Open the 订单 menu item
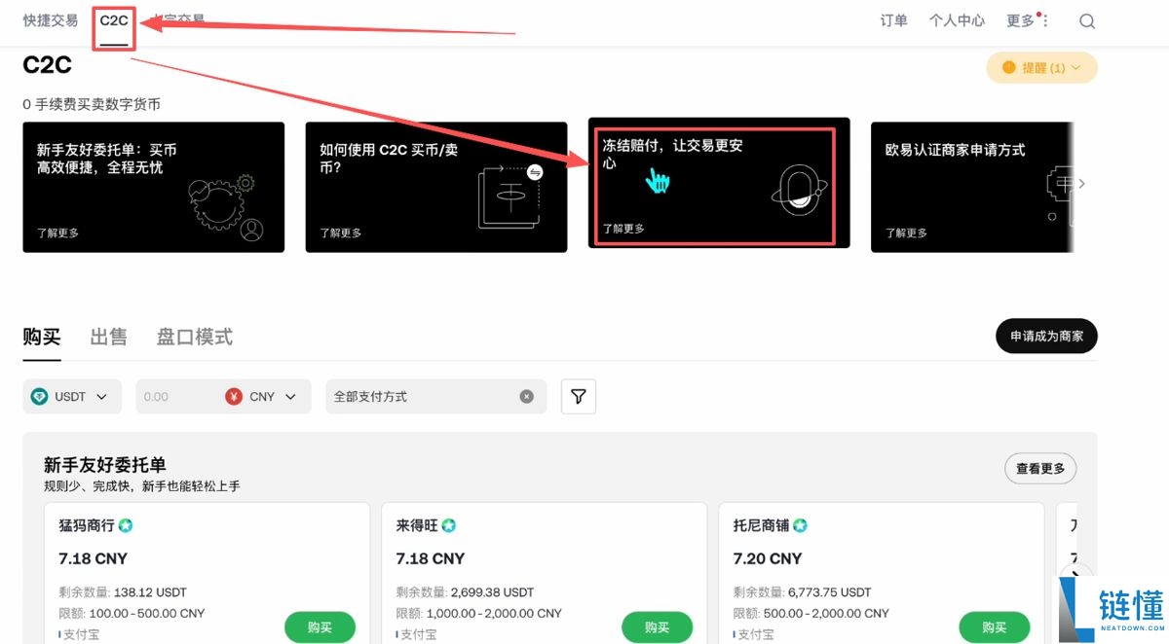 (892, 20)
